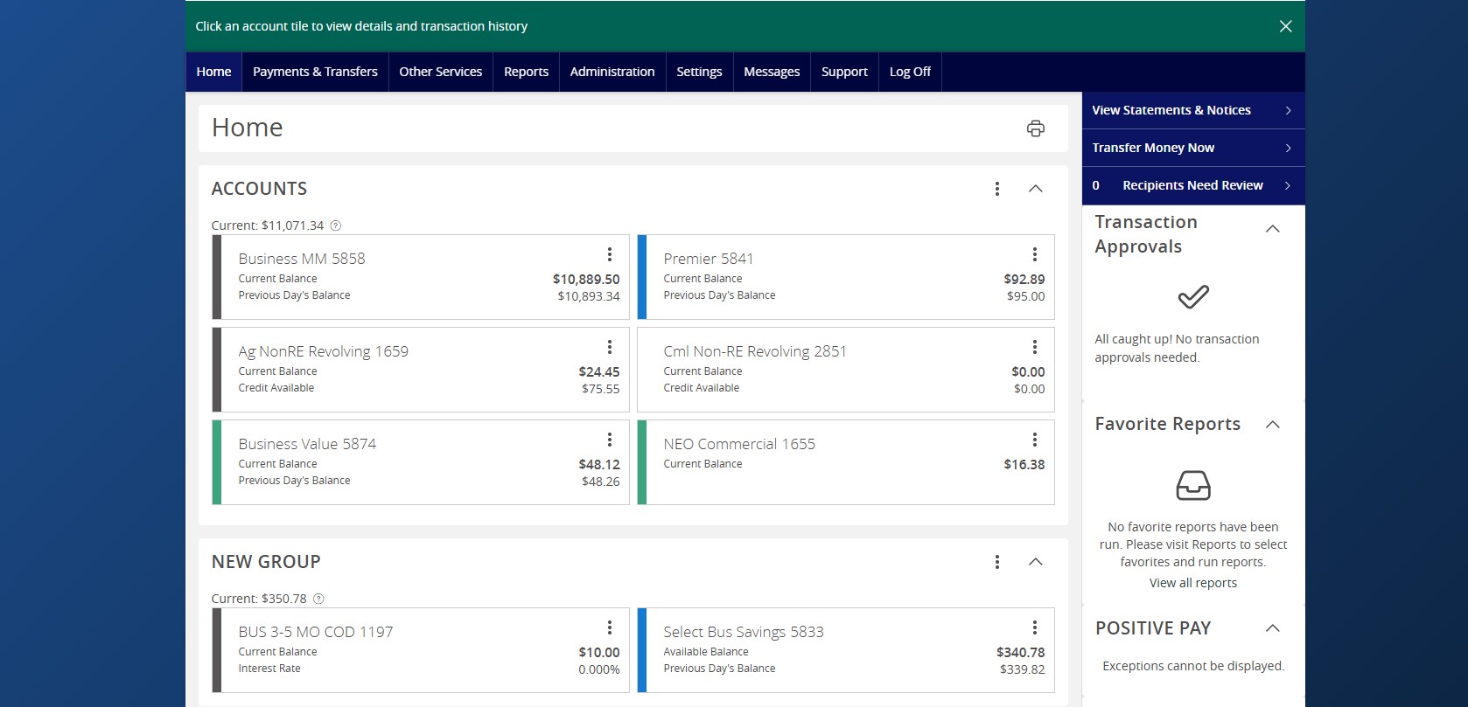Close the green notification banner

[1285, 26]
